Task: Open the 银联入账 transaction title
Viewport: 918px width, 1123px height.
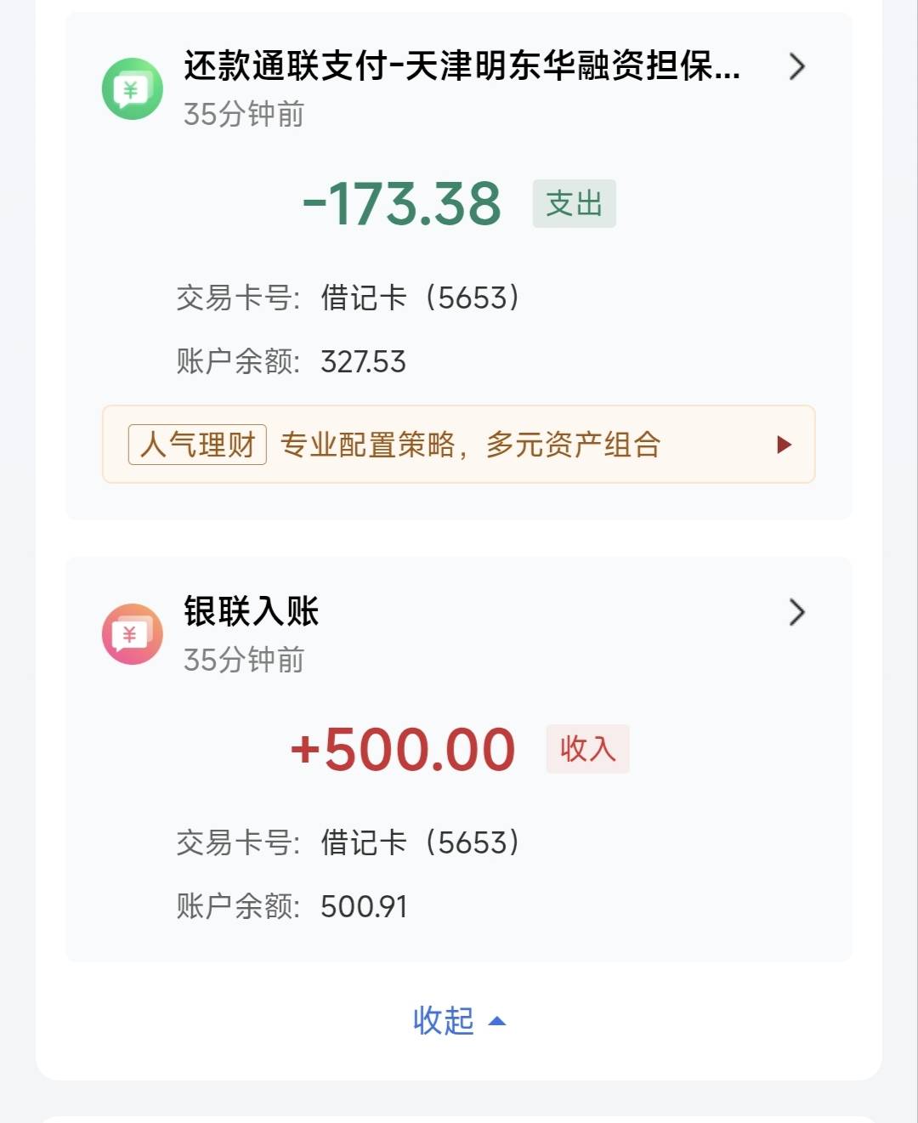Action: tap(252, 611)
